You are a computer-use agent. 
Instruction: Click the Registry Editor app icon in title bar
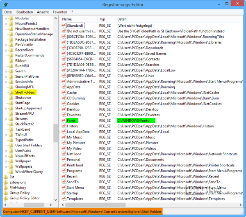(5, 5)
